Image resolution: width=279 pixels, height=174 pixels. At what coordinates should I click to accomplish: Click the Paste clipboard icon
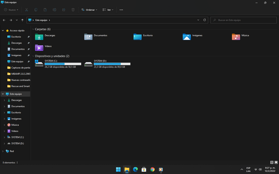pyautogui.click(x=45, y=10)
